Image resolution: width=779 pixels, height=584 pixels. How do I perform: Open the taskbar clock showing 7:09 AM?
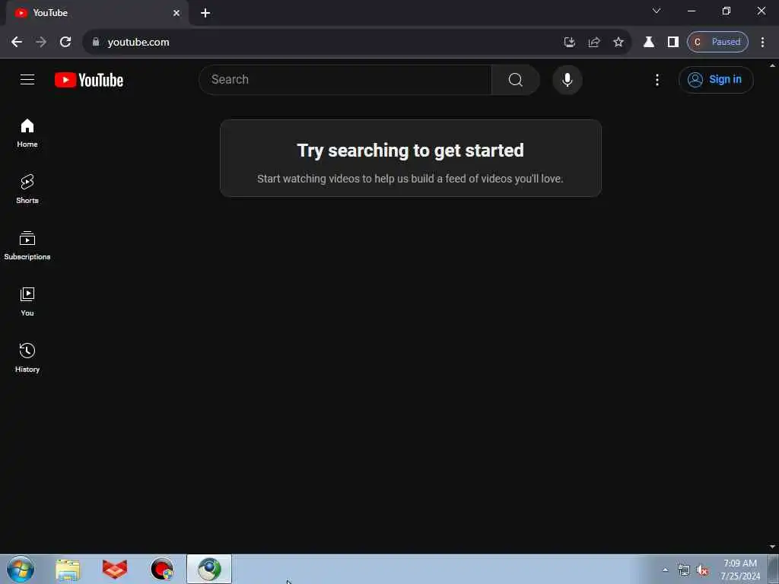click(x=740, y=569)
